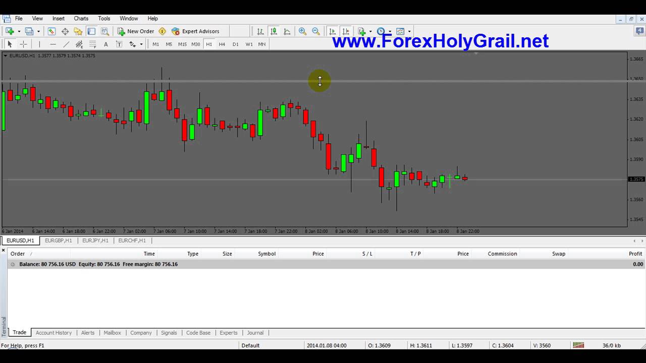
Task: Switch timeframe to M5
Action: point(169,44)
